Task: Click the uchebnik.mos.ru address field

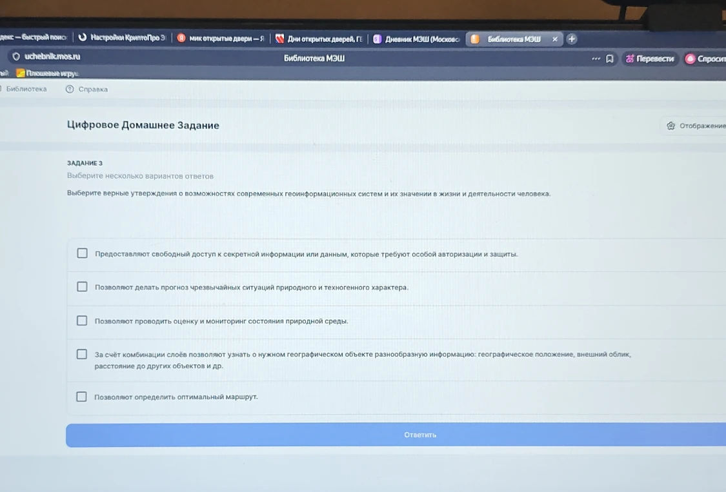Action: 52,57
